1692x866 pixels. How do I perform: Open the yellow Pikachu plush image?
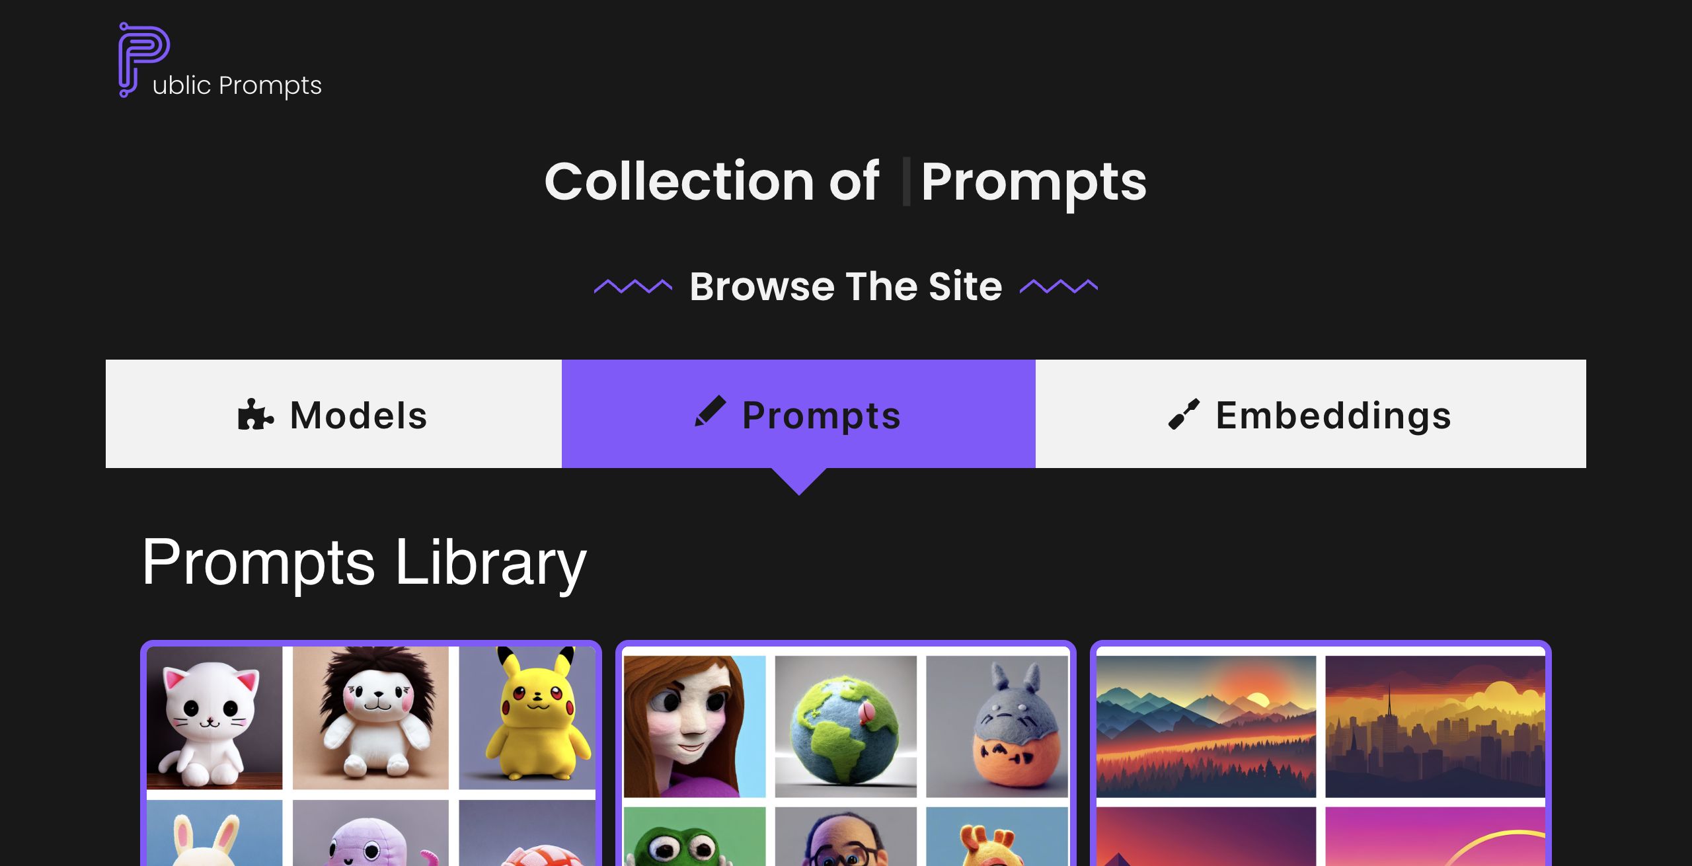(527, 717)
